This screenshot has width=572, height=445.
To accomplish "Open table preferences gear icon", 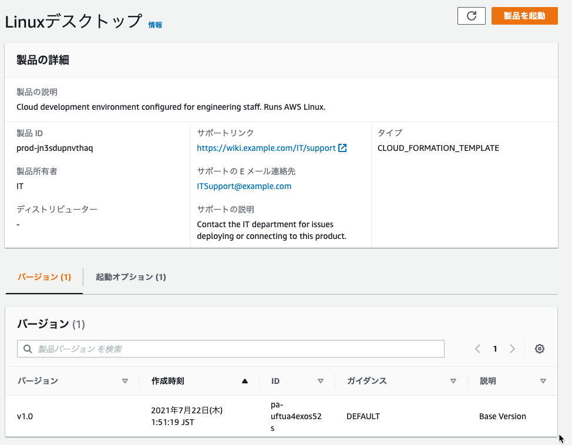I will 540,349.
